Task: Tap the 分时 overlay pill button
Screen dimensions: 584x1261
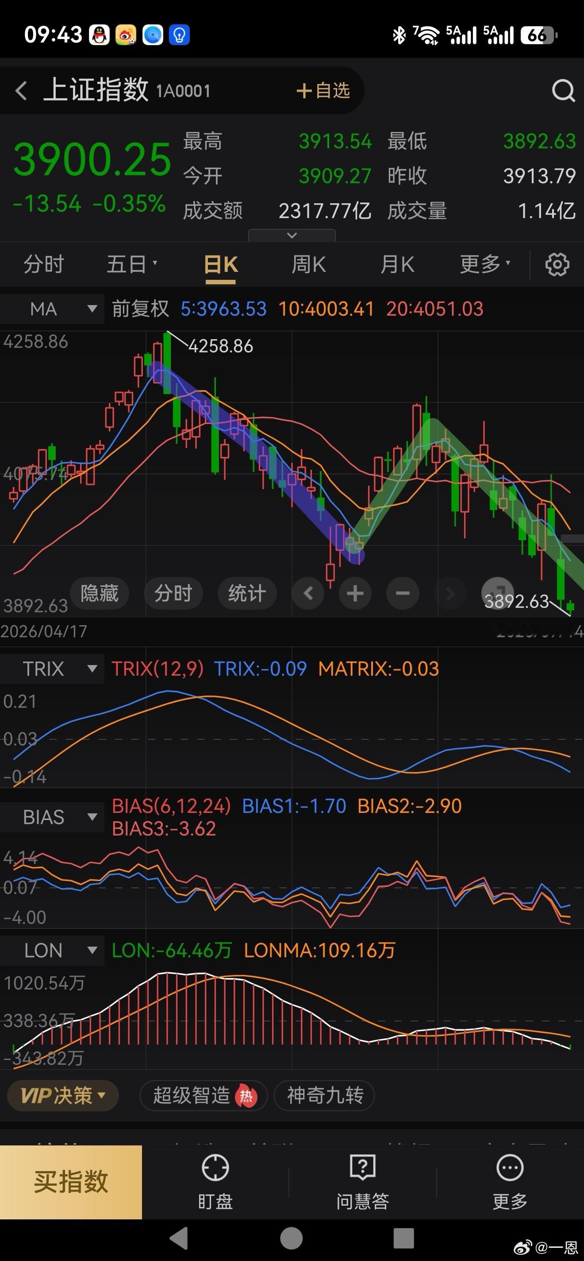Action: 173,593
